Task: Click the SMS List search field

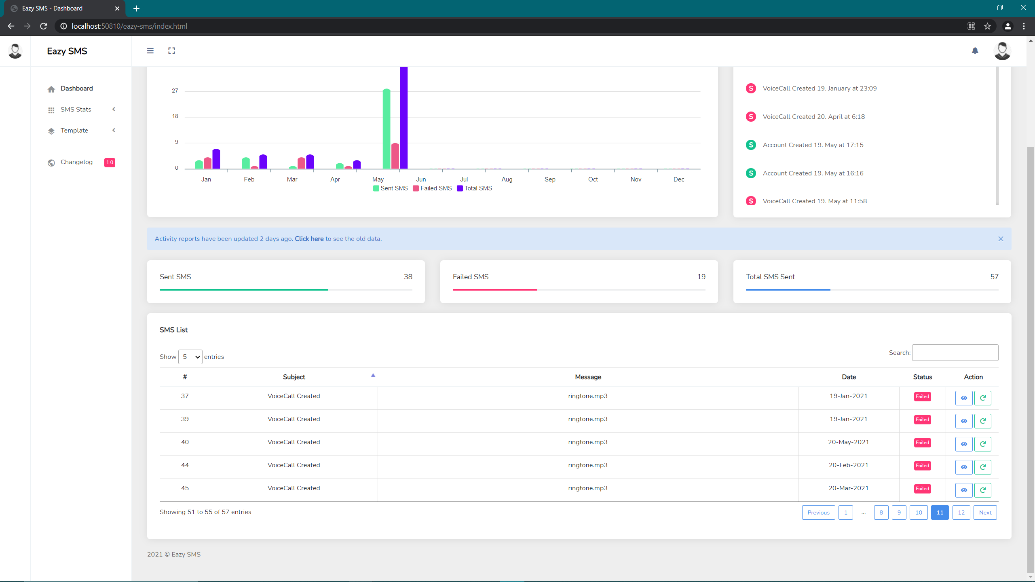Action: [x=955, y=352]
